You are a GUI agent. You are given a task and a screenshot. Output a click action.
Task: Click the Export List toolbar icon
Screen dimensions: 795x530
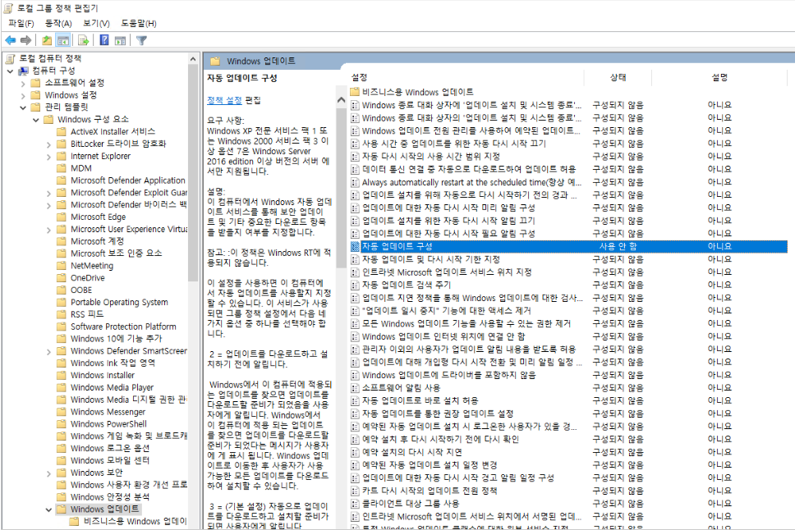click(84, 40)
